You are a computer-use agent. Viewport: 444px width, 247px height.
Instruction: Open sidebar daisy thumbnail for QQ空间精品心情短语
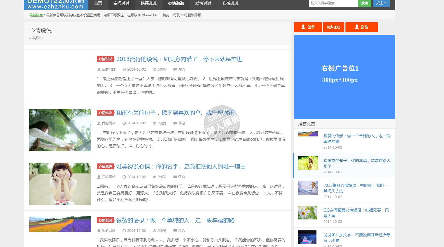click(307, 212)
